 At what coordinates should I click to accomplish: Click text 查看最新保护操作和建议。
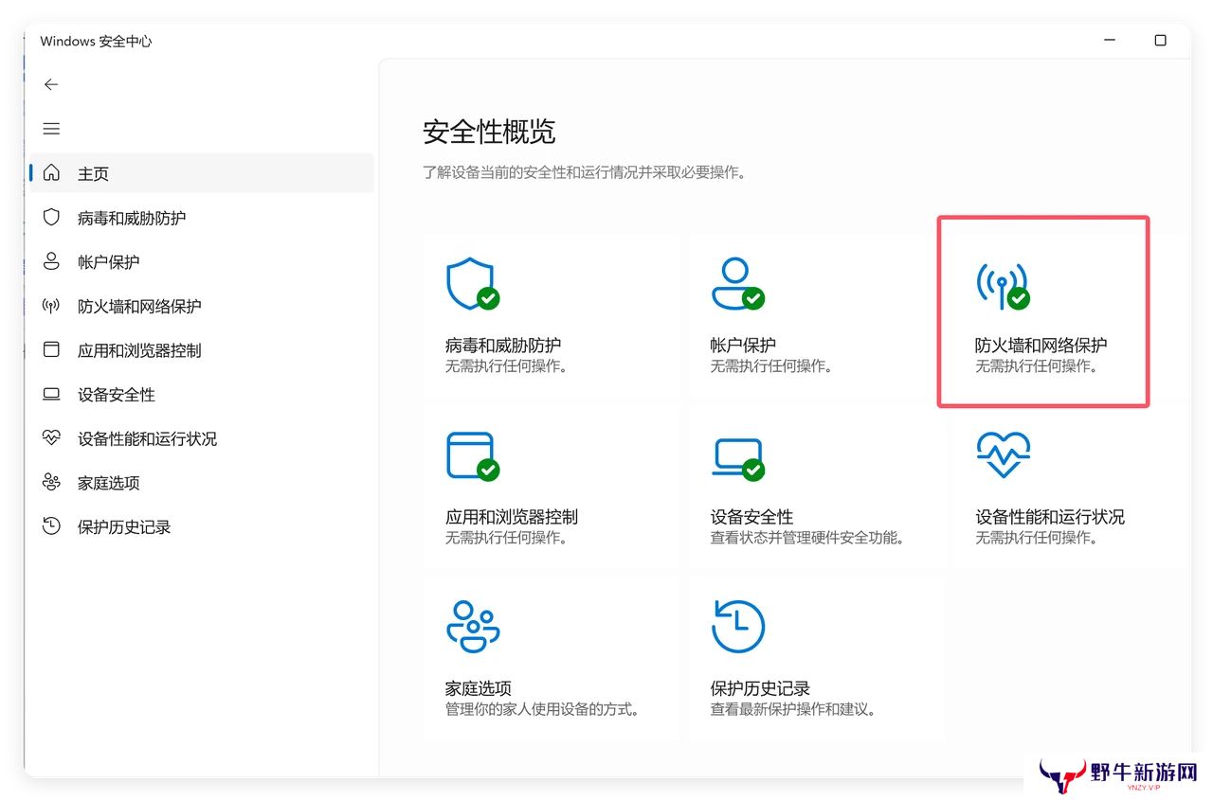click(x=794, y=709)
